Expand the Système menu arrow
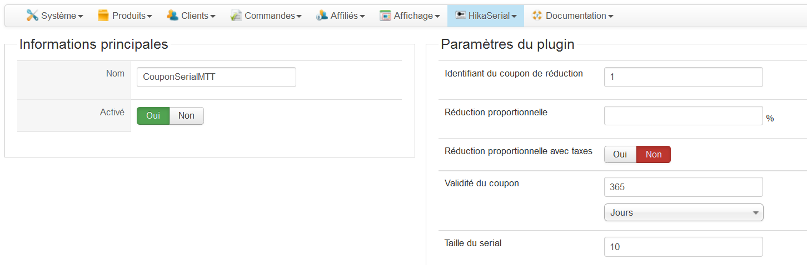Screen dimensions: 807x265 tap(80, 17)
